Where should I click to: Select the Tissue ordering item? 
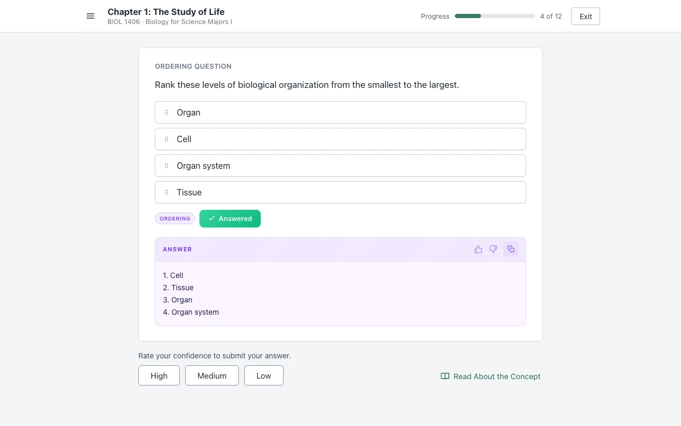[340, 192]
